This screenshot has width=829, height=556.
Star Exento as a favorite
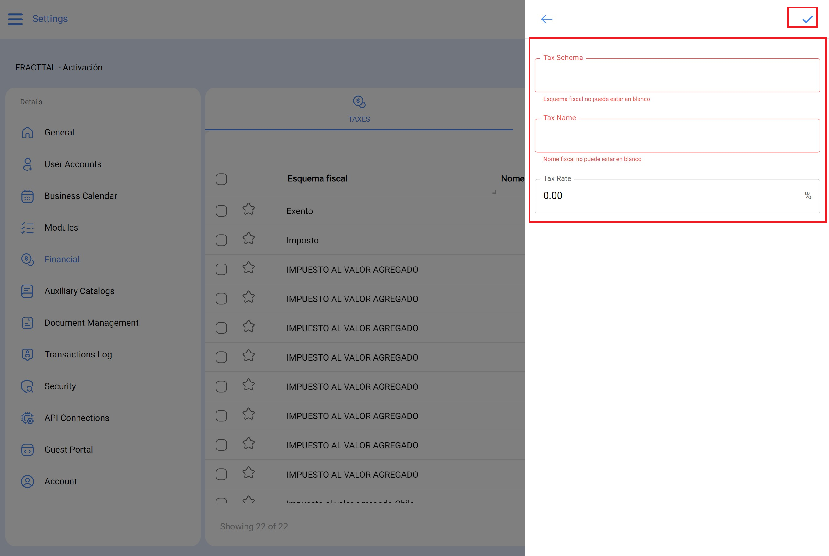tap(248, 210)
